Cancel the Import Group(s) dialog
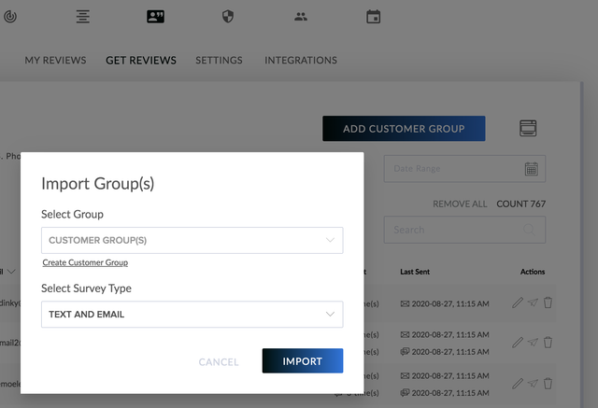This screenshot has height=408, width=598. click(219, 361)
